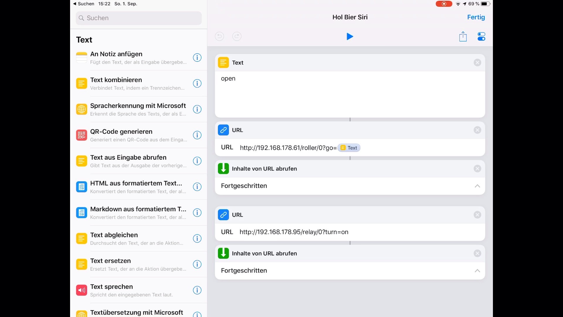
Task: Edit the relay turn=on URL field
Action: tap(294, 232)
